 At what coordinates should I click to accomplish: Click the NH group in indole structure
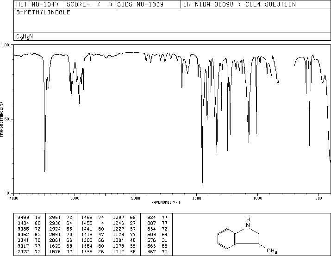248,222
